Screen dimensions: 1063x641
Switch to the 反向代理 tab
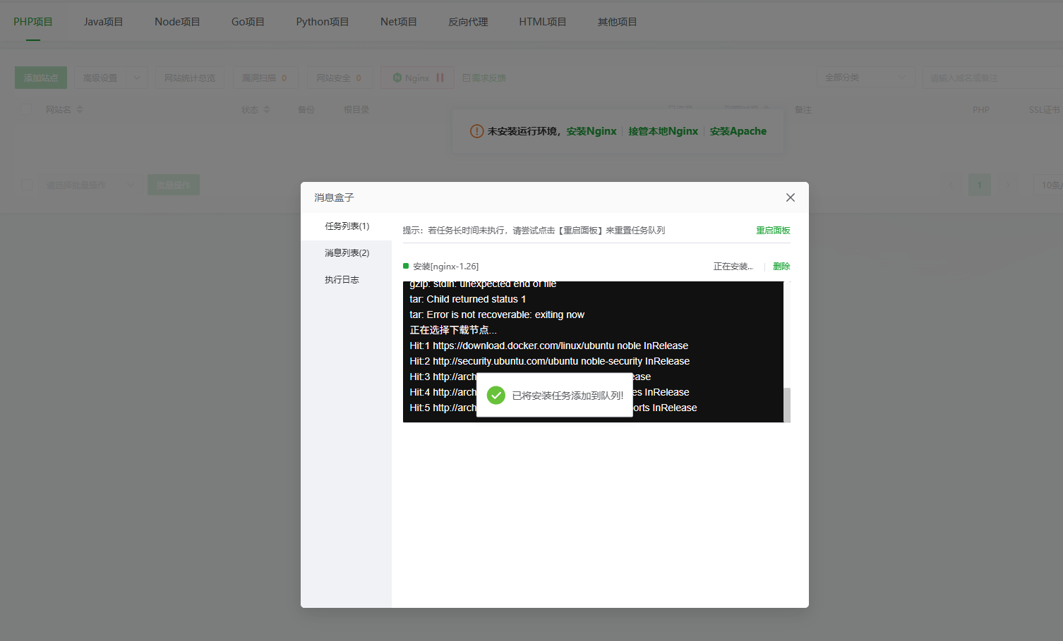coord(468,22)
